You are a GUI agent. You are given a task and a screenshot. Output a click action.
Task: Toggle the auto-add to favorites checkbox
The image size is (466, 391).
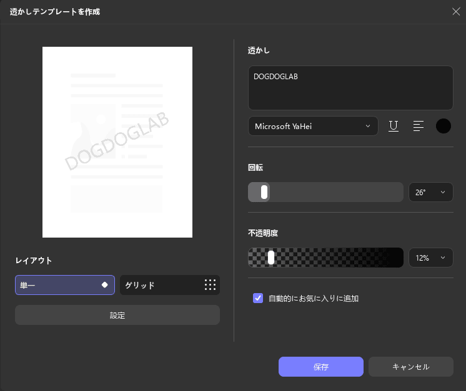(258, 298)
